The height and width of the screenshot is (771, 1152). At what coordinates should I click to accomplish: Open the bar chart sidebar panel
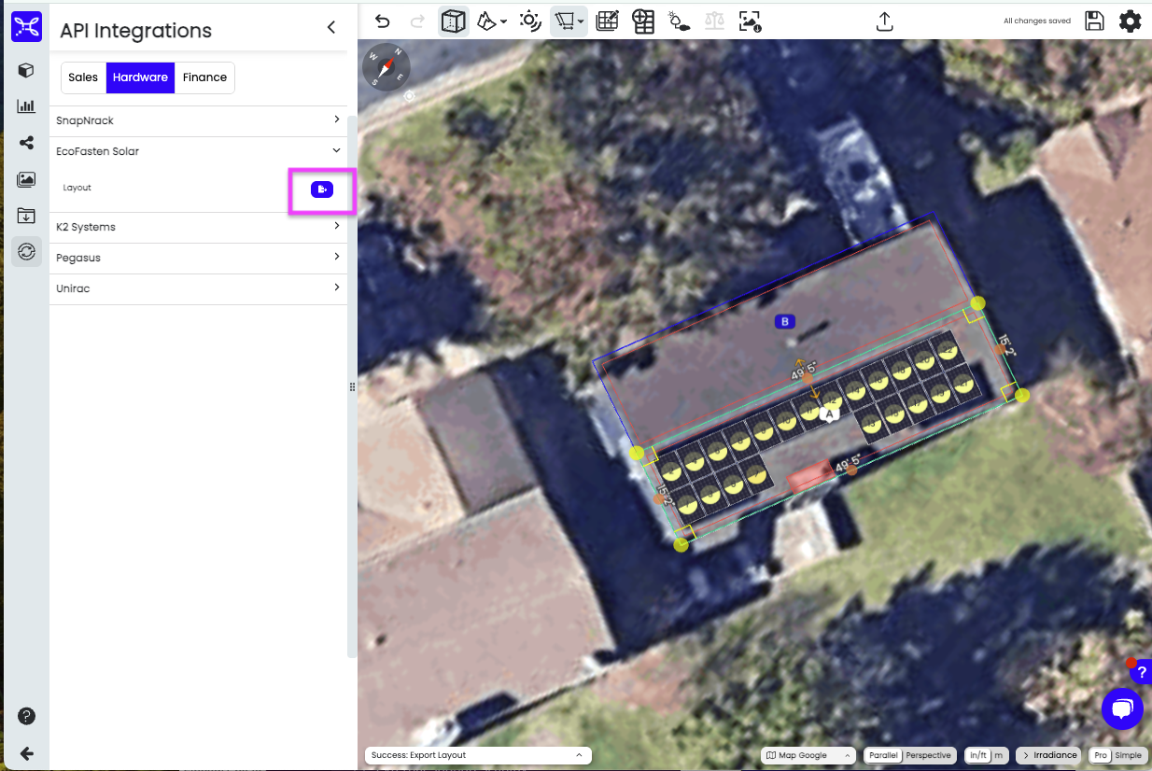click(x=26, y=106)
